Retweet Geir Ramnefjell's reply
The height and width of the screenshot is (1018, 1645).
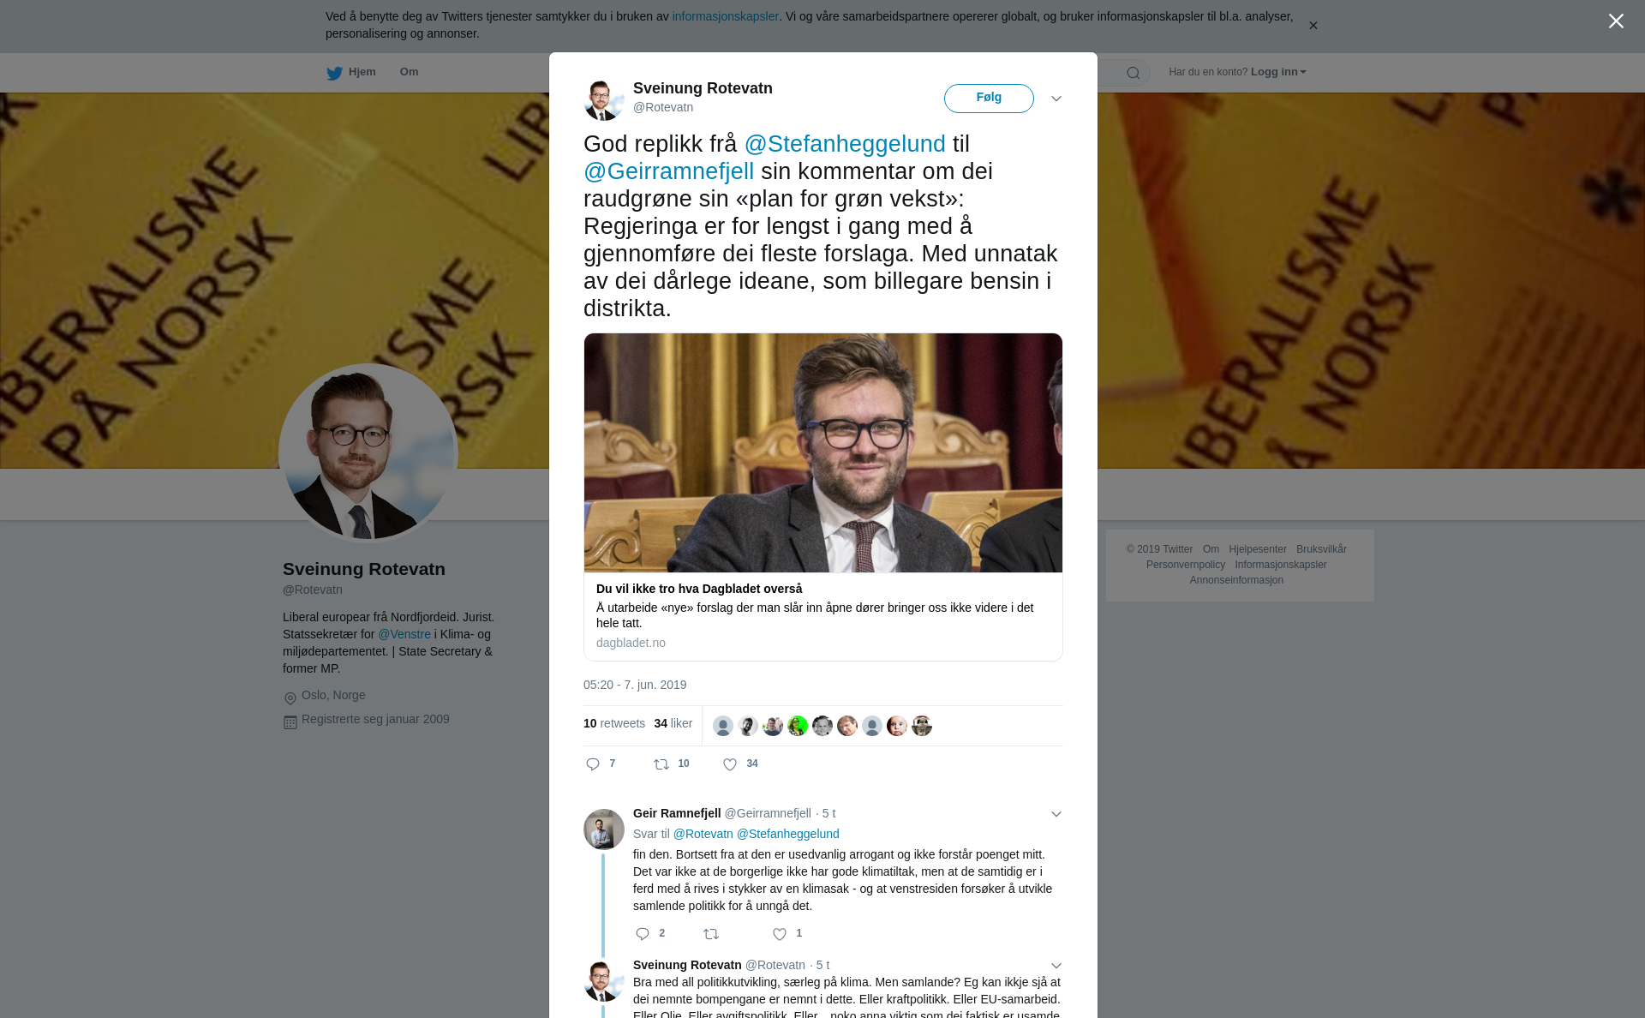pos(711,934)
